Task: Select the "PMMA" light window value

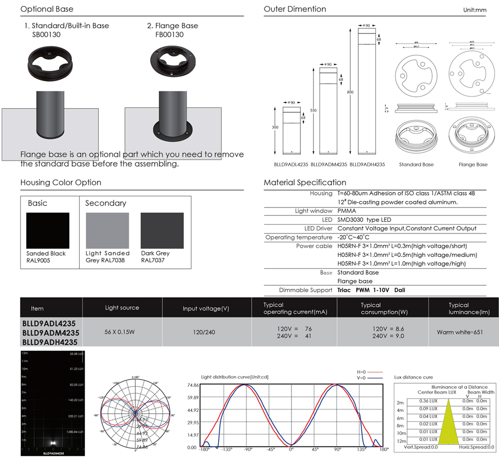Action: tap(347, 211)
